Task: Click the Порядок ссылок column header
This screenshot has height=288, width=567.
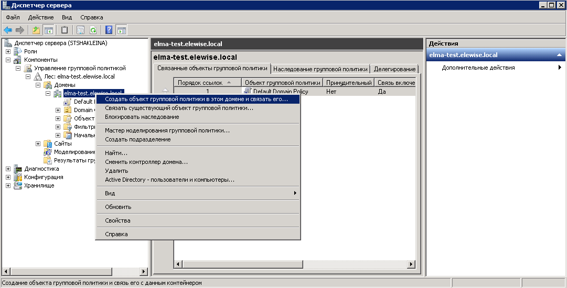Action: click(x=207, y=83)
